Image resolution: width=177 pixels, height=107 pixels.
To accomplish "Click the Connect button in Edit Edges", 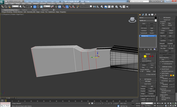I will click(x=151, y=93).
